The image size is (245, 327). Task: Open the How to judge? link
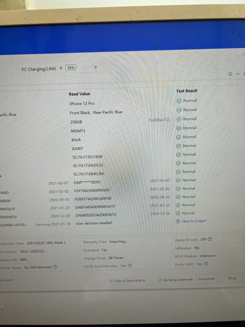click(194, 221)
